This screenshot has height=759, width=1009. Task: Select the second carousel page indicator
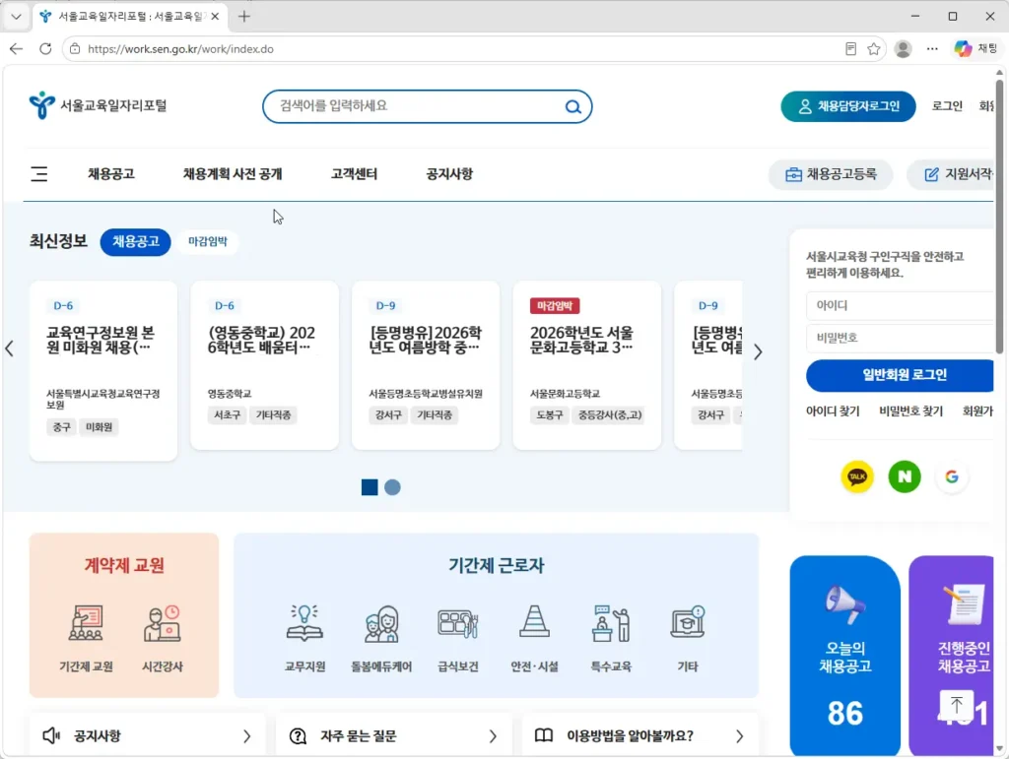pos(392,487)
